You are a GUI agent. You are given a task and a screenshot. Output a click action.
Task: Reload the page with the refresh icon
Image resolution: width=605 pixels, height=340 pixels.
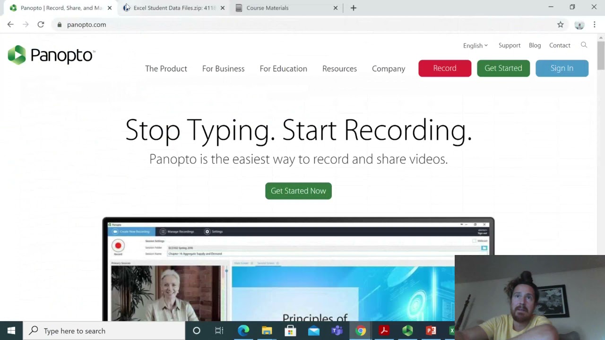[x=41, y=25]
